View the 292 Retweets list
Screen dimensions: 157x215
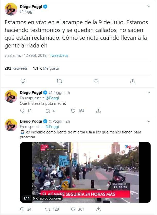point(16,68)
